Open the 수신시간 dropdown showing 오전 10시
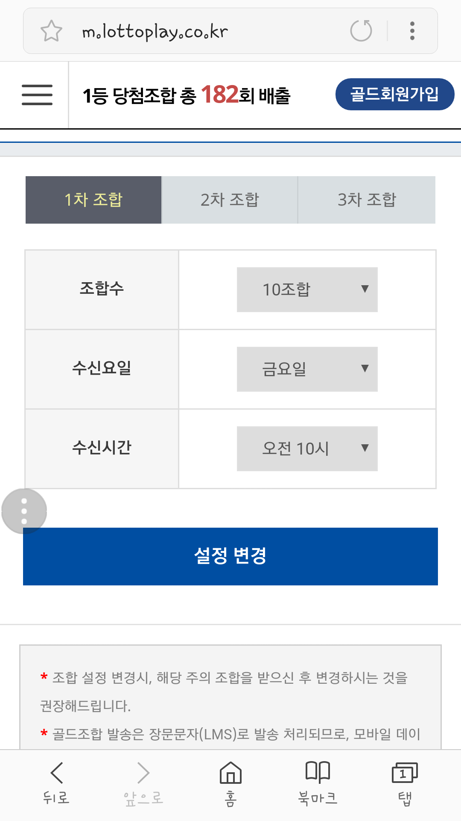Image resolution: width=461 pixels, height=821 pixels. click(307, 449)
